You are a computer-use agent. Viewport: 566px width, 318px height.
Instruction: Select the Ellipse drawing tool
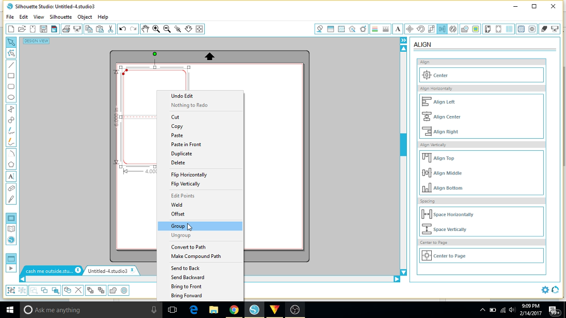click(x=11, y=97)
